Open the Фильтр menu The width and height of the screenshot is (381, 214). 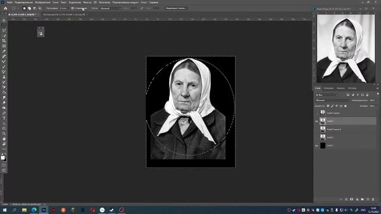coord(88,2)
